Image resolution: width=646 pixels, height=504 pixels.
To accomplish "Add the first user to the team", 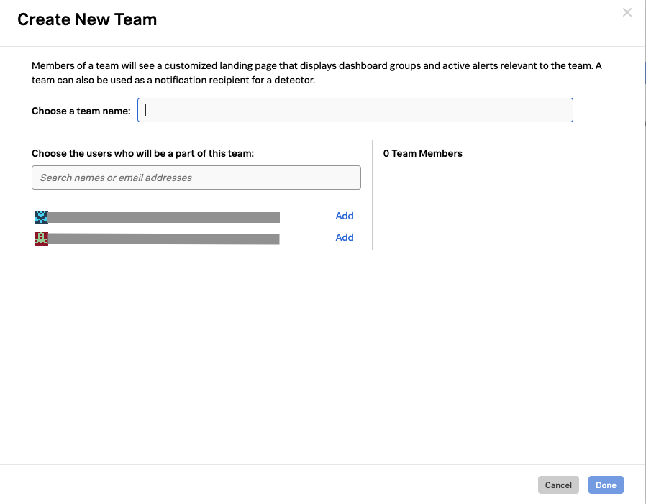I will click(x=345, y=216).
